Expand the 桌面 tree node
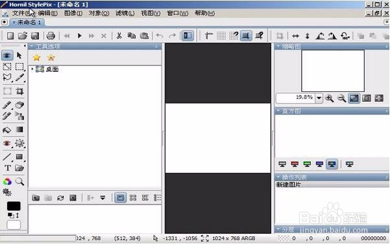 coord(32,69)
